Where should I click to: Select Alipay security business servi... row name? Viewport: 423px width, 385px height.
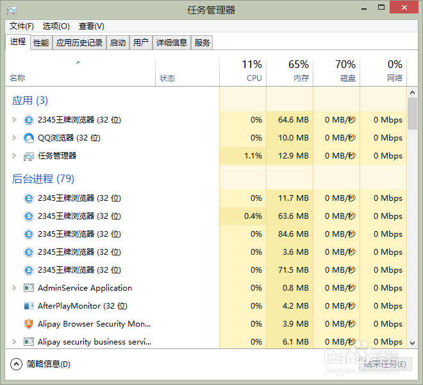(94, 342)
